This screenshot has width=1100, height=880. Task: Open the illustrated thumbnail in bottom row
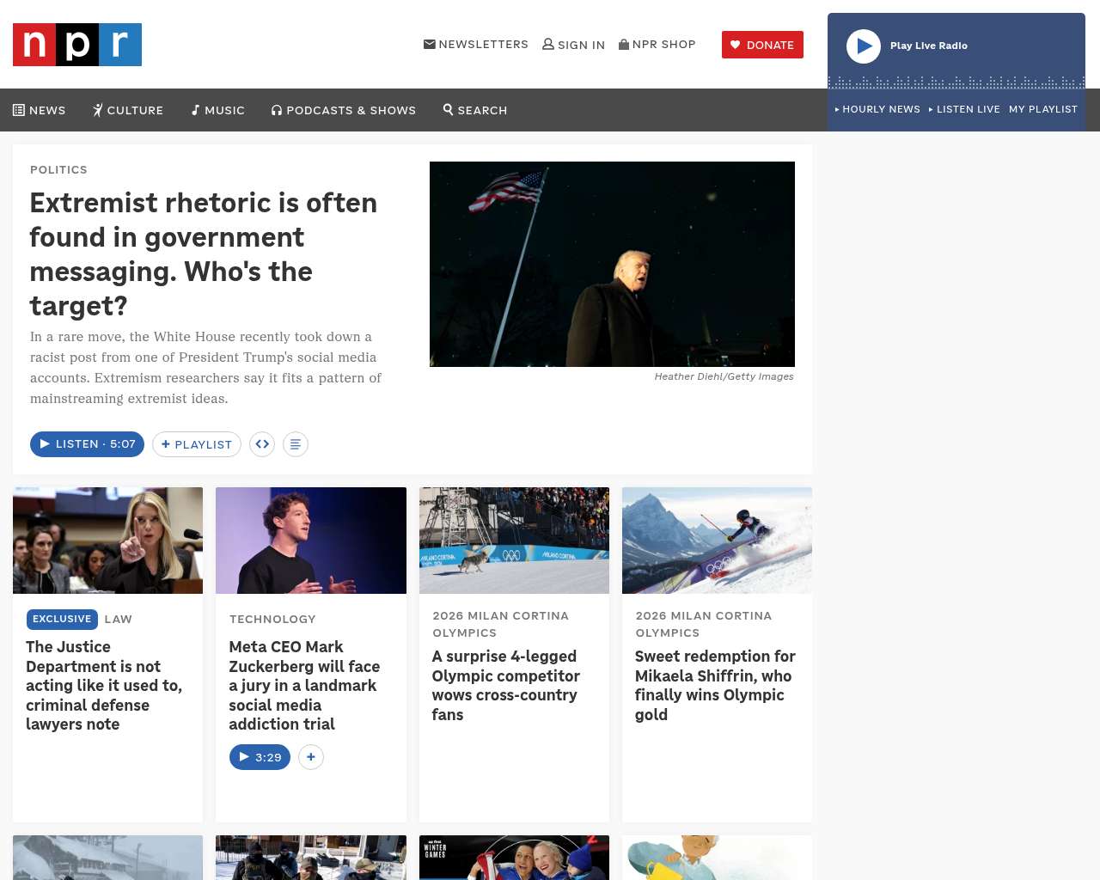[717, 858]
